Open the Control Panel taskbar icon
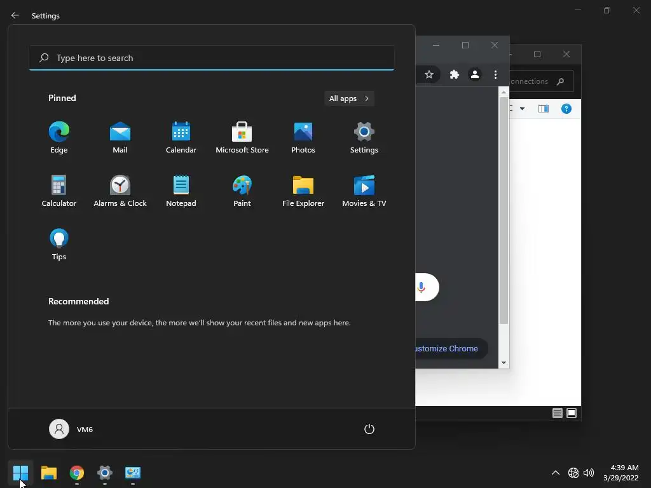 (x=133, y=473)
